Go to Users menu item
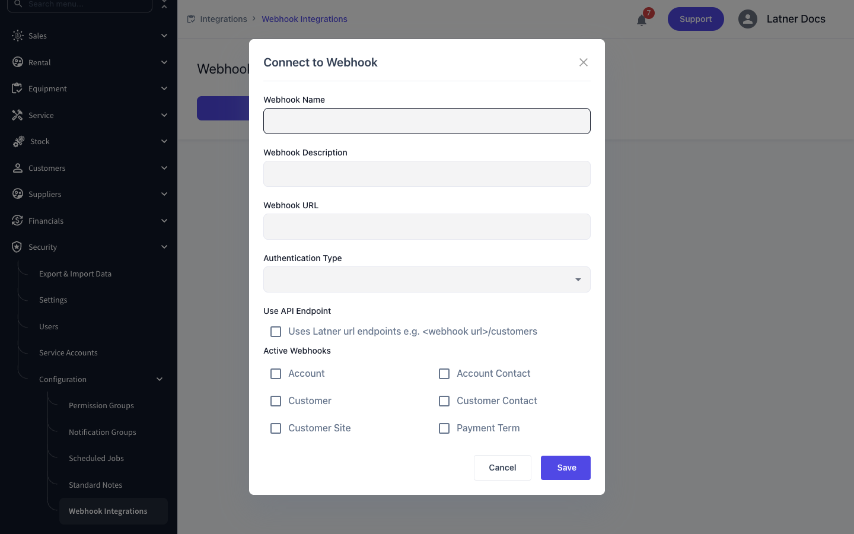Image resolution: width=854 pixels, height=534 pixels. [x=49, y=327]
